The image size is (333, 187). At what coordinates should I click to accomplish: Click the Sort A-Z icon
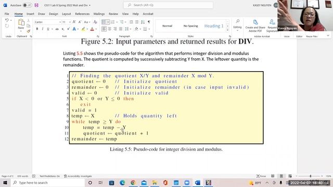pos(143,22)
